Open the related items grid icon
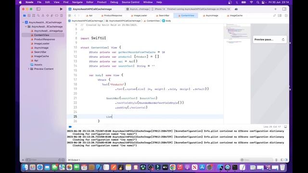This screenshot has width=308, height=173. 69,15
